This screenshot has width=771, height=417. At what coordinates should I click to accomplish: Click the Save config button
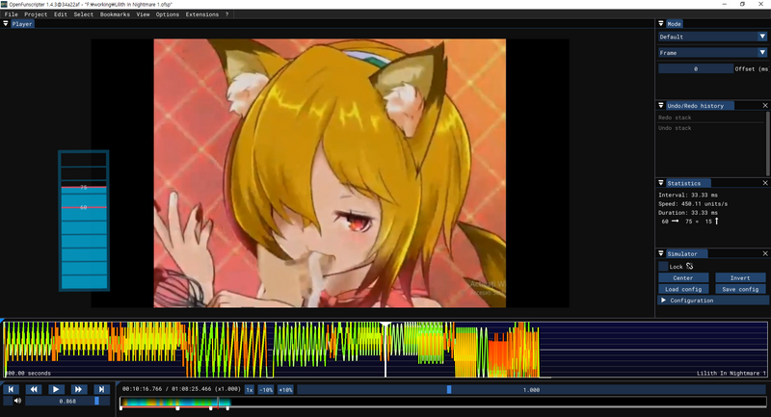click(740, 289)
